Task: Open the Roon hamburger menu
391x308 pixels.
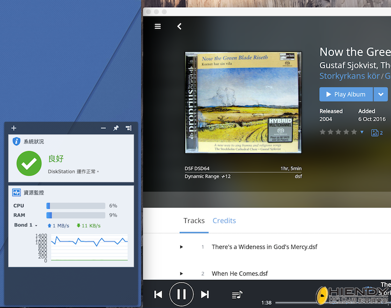Action: coord(157,26)
